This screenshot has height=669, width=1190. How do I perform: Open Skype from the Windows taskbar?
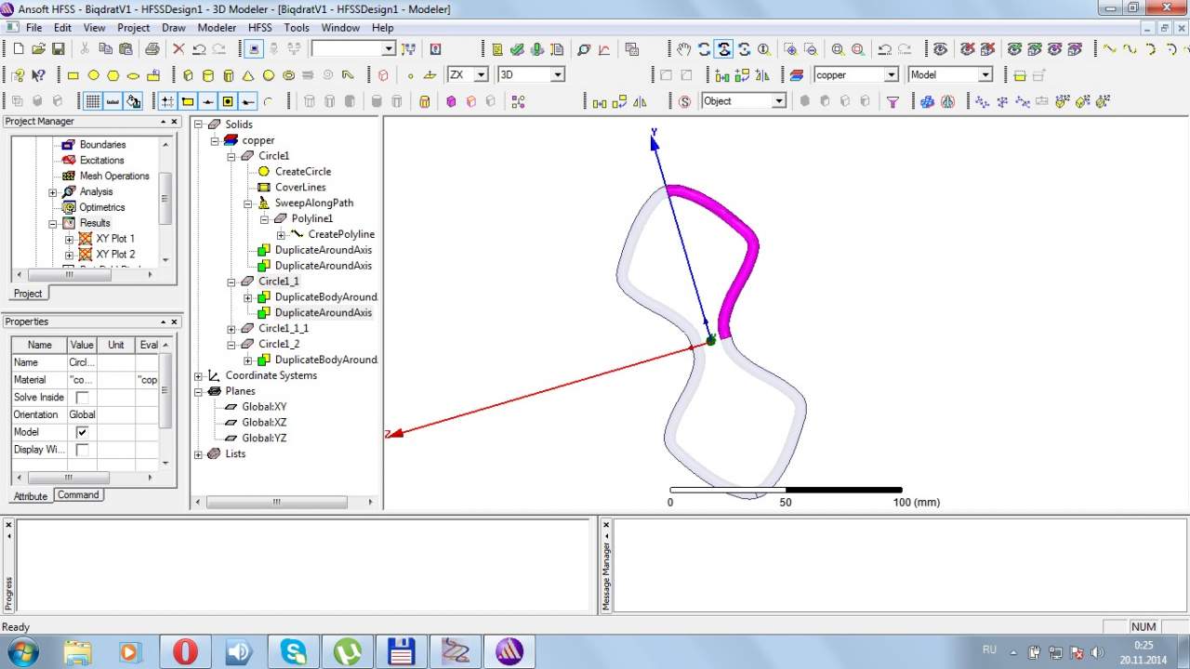tap(294, 651)
